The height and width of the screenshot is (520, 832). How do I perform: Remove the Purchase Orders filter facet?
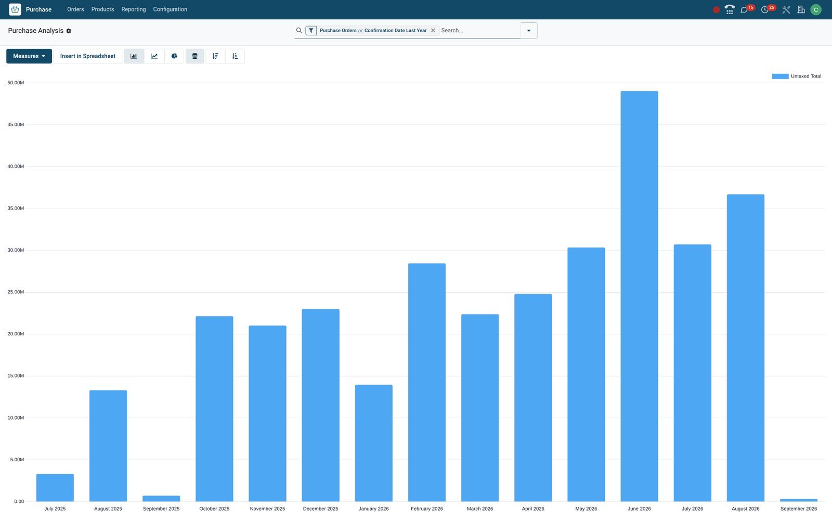click(433, 31)
